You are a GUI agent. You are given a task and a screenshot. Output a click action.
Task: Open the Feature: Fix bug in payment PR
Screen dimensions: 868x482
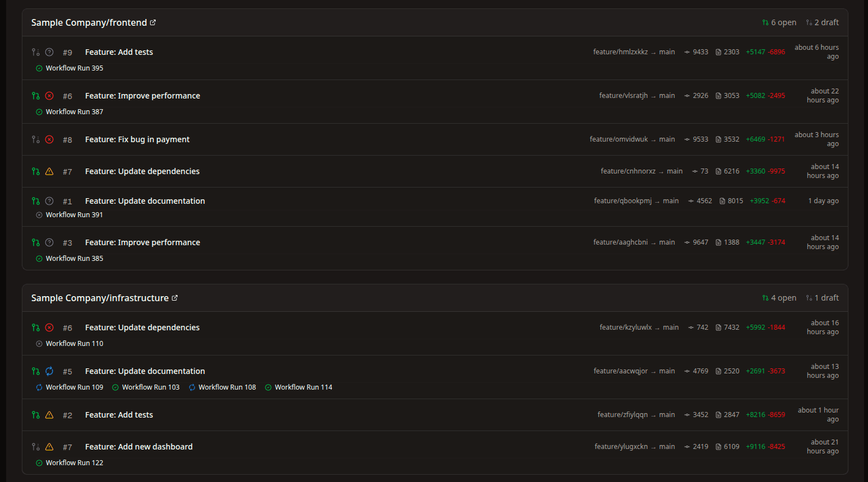tap(137, 139)
